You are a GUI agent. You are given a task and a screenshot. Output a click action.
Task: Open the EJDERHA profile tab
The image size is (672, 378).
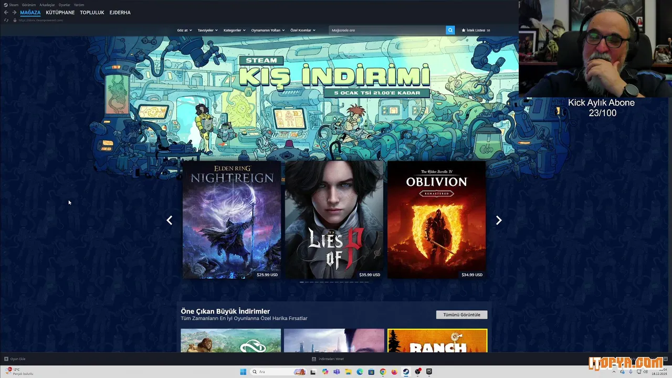pyautogui.click(x=120, y=13)
